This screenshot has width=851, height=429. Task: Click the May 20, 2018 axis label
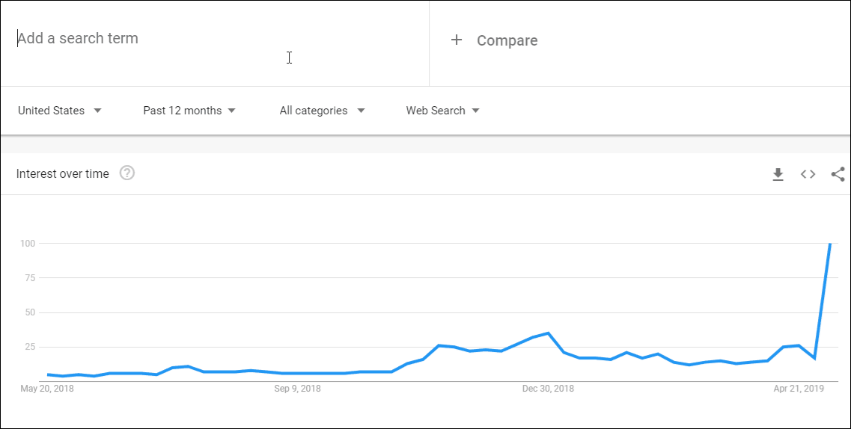(x=47, y=389)
